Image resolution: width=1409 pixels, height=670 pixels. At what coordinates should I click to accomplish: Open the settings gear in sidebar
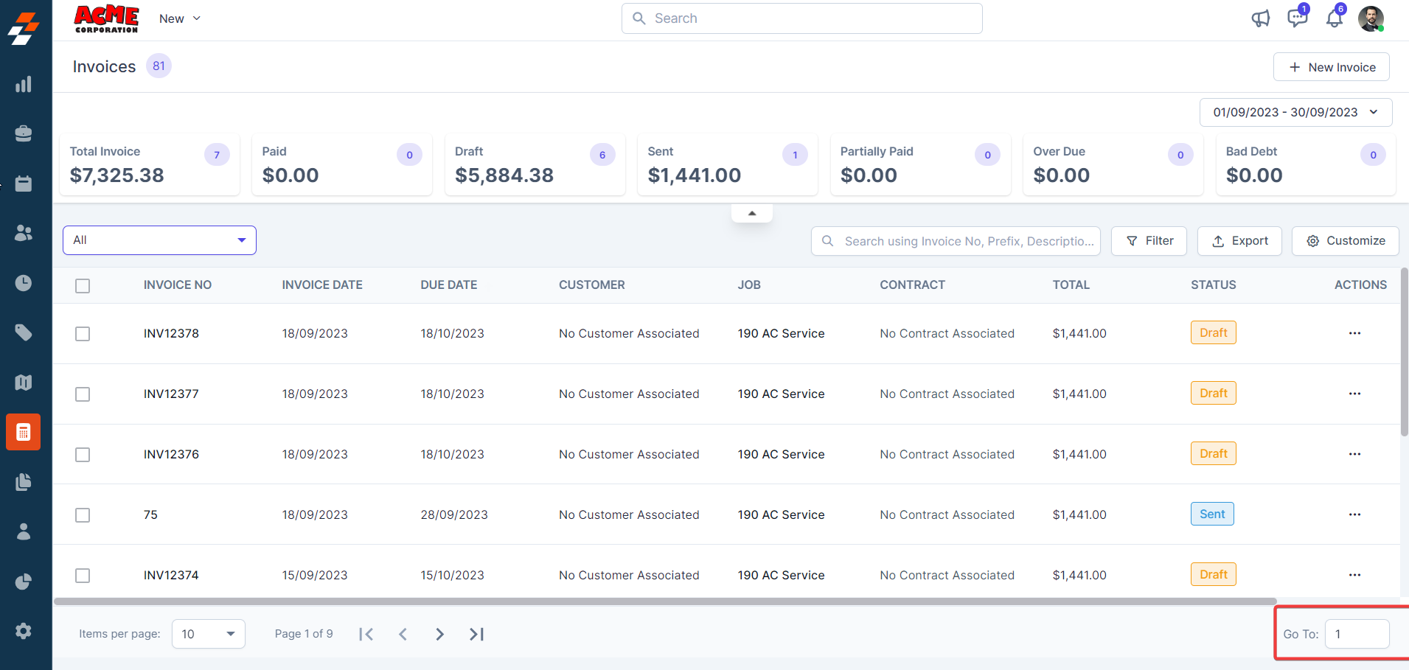point(24,631)
